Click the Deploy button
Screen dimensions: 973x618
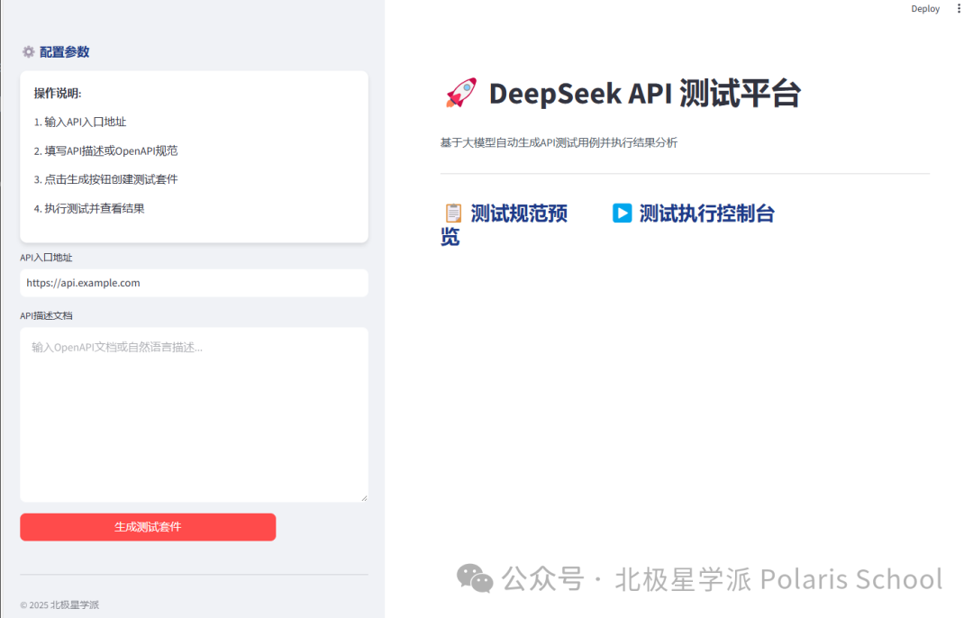[x=924, y=9]
